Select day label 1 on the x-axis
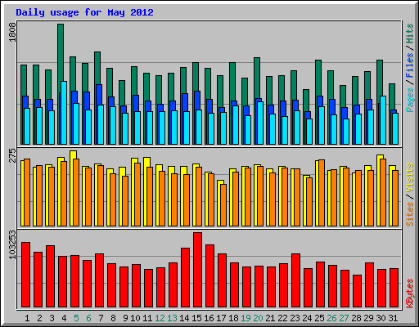The width and height of the screenshot is (419, 327). click(27, 318)
